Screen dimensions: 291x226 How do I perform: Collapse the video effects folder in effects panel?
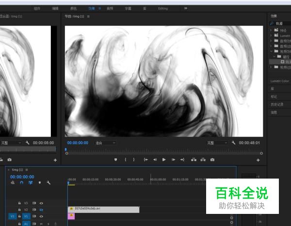[271, 51]
